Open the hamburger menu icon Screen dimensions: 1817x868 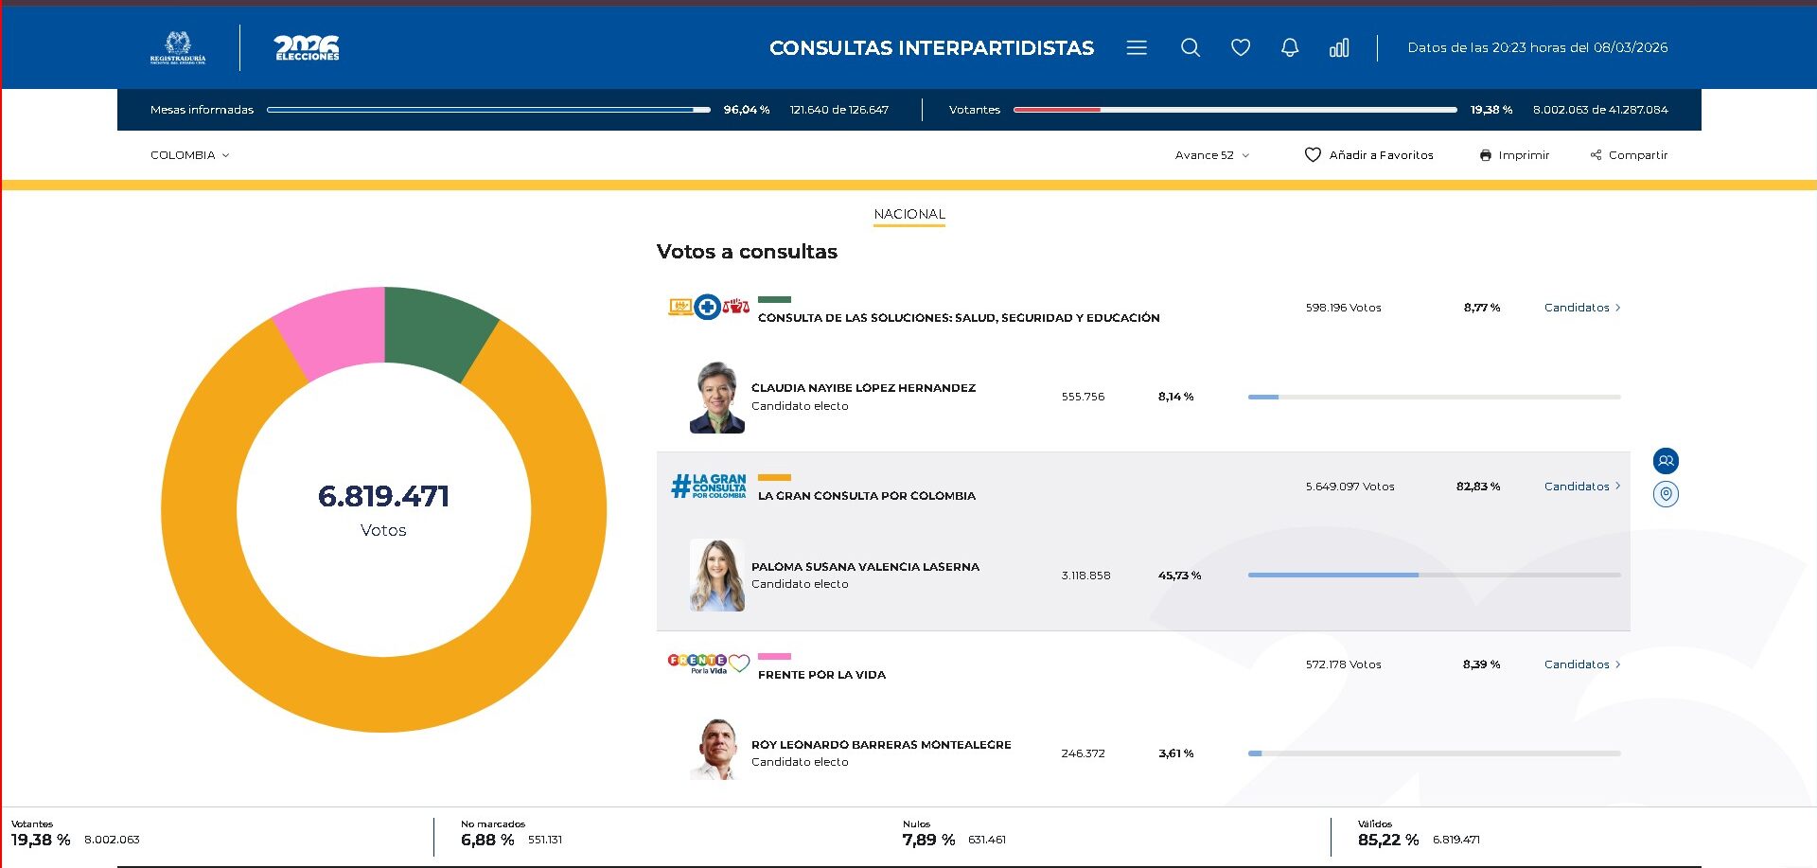(1137, 48)
